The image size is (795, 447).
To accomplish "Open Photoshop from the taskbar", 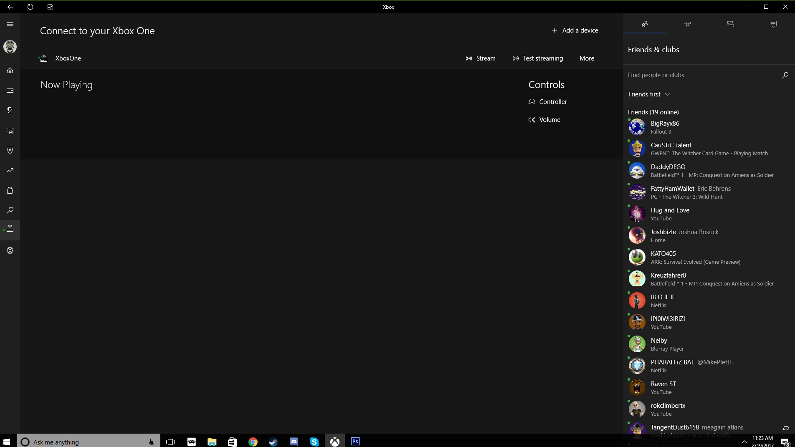I will coord(355,442).
